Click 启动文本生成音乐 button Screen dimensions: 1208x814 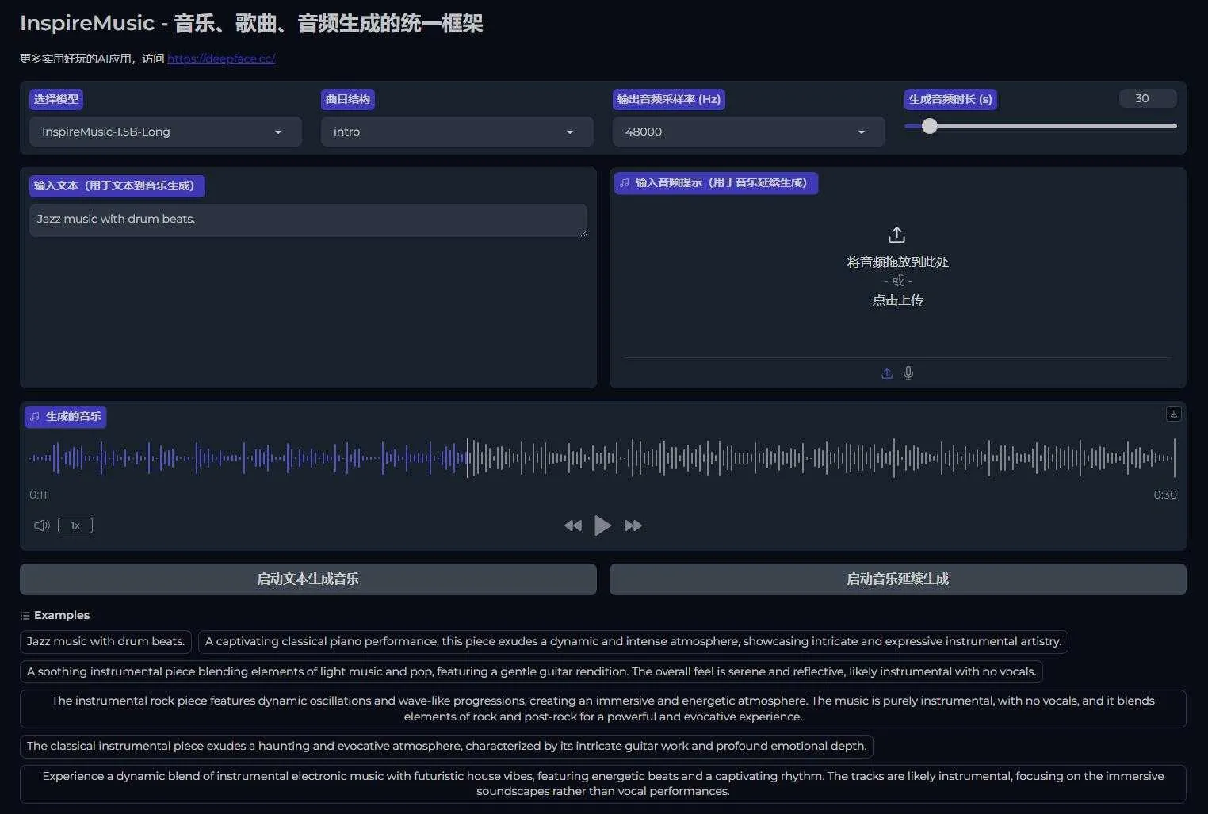(x=308, y=579)
